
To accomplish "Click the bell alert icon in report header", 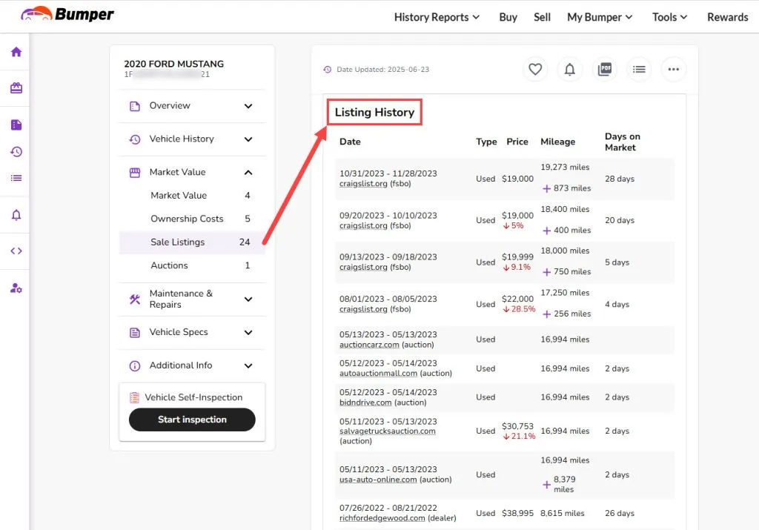I will point(570,69).
